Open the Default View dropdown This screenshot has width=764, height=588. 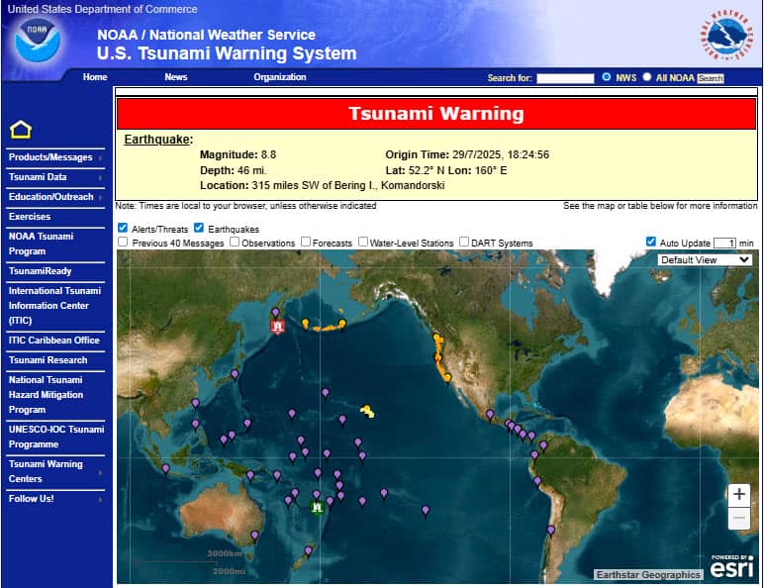(x=705, y=260)
